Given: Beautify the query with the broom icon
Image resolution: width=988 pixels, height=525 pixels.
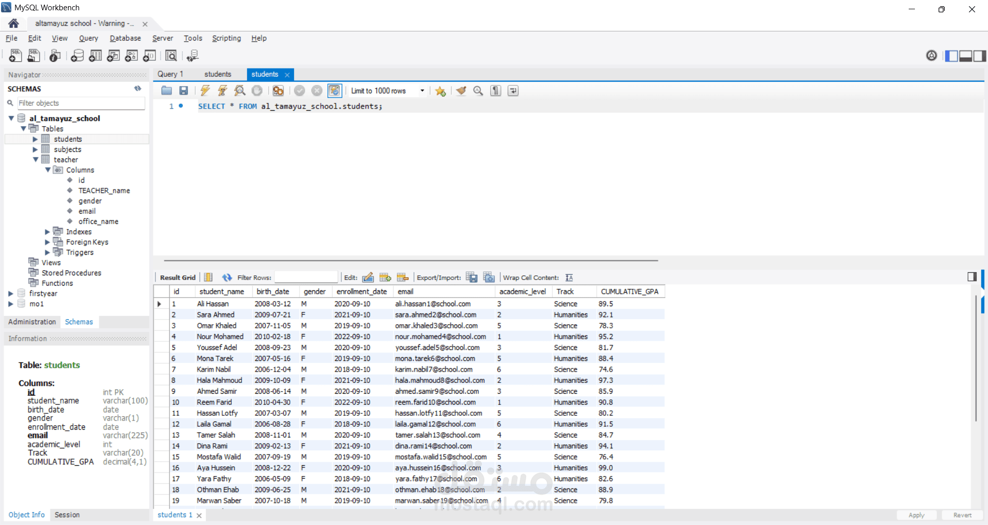Looking at the screenshot, I should point(461,91).
